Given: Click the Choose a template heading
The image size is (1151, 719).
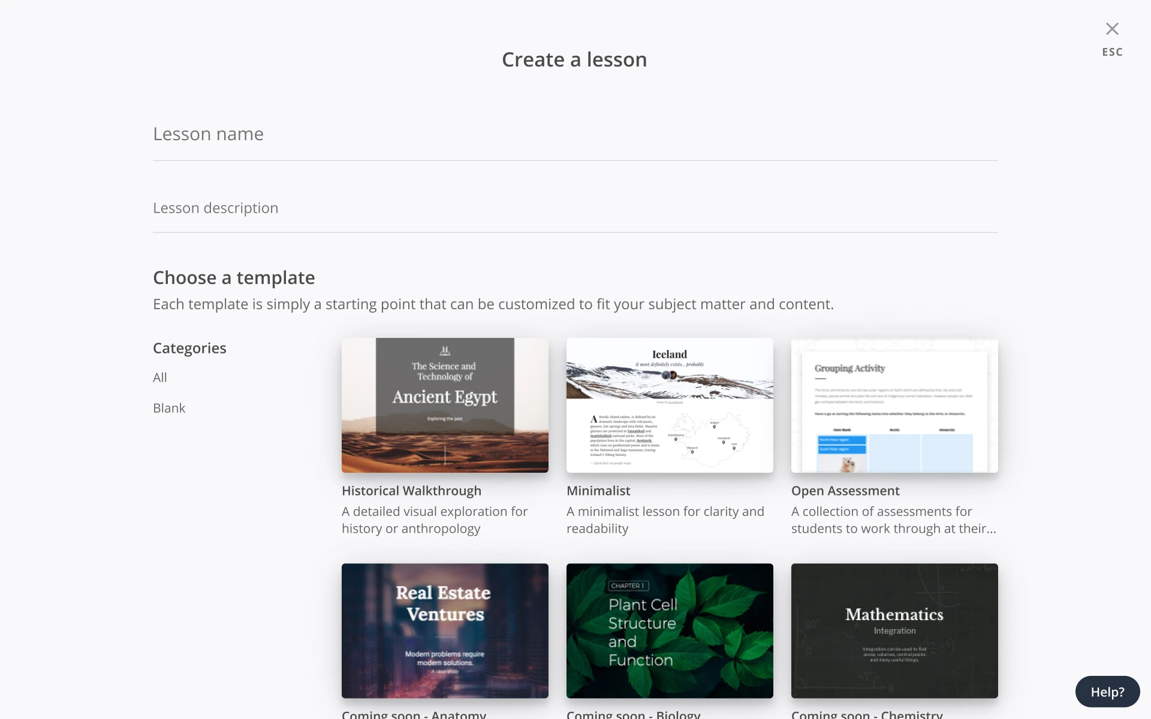Looking at the screenshot, I should click(x=234, y=277).
